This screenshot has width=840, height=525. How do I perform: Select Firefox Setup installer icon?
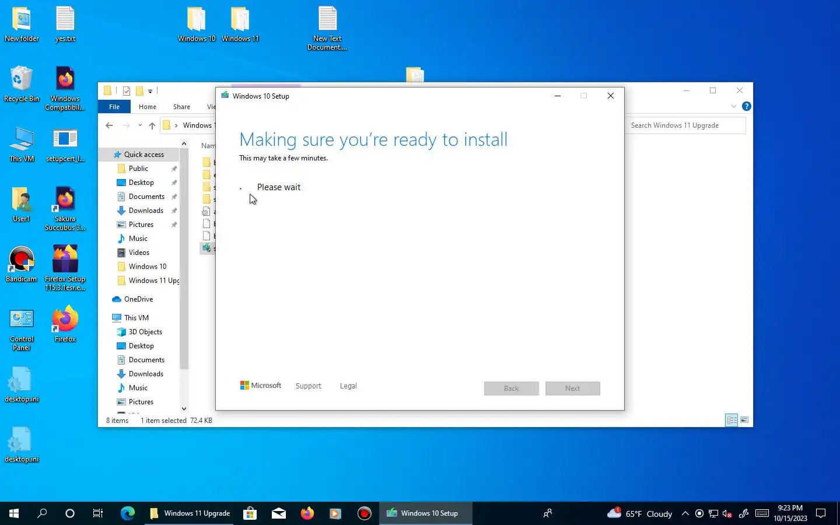pos(65,269)
